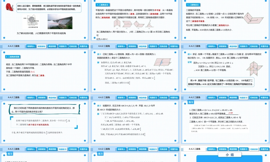Click the 练习 label above exercise '1. 已知二面角'
Image resolution: width=270 pixels, height=162 pixels.
pyautogui.click(x=191, y=102)
